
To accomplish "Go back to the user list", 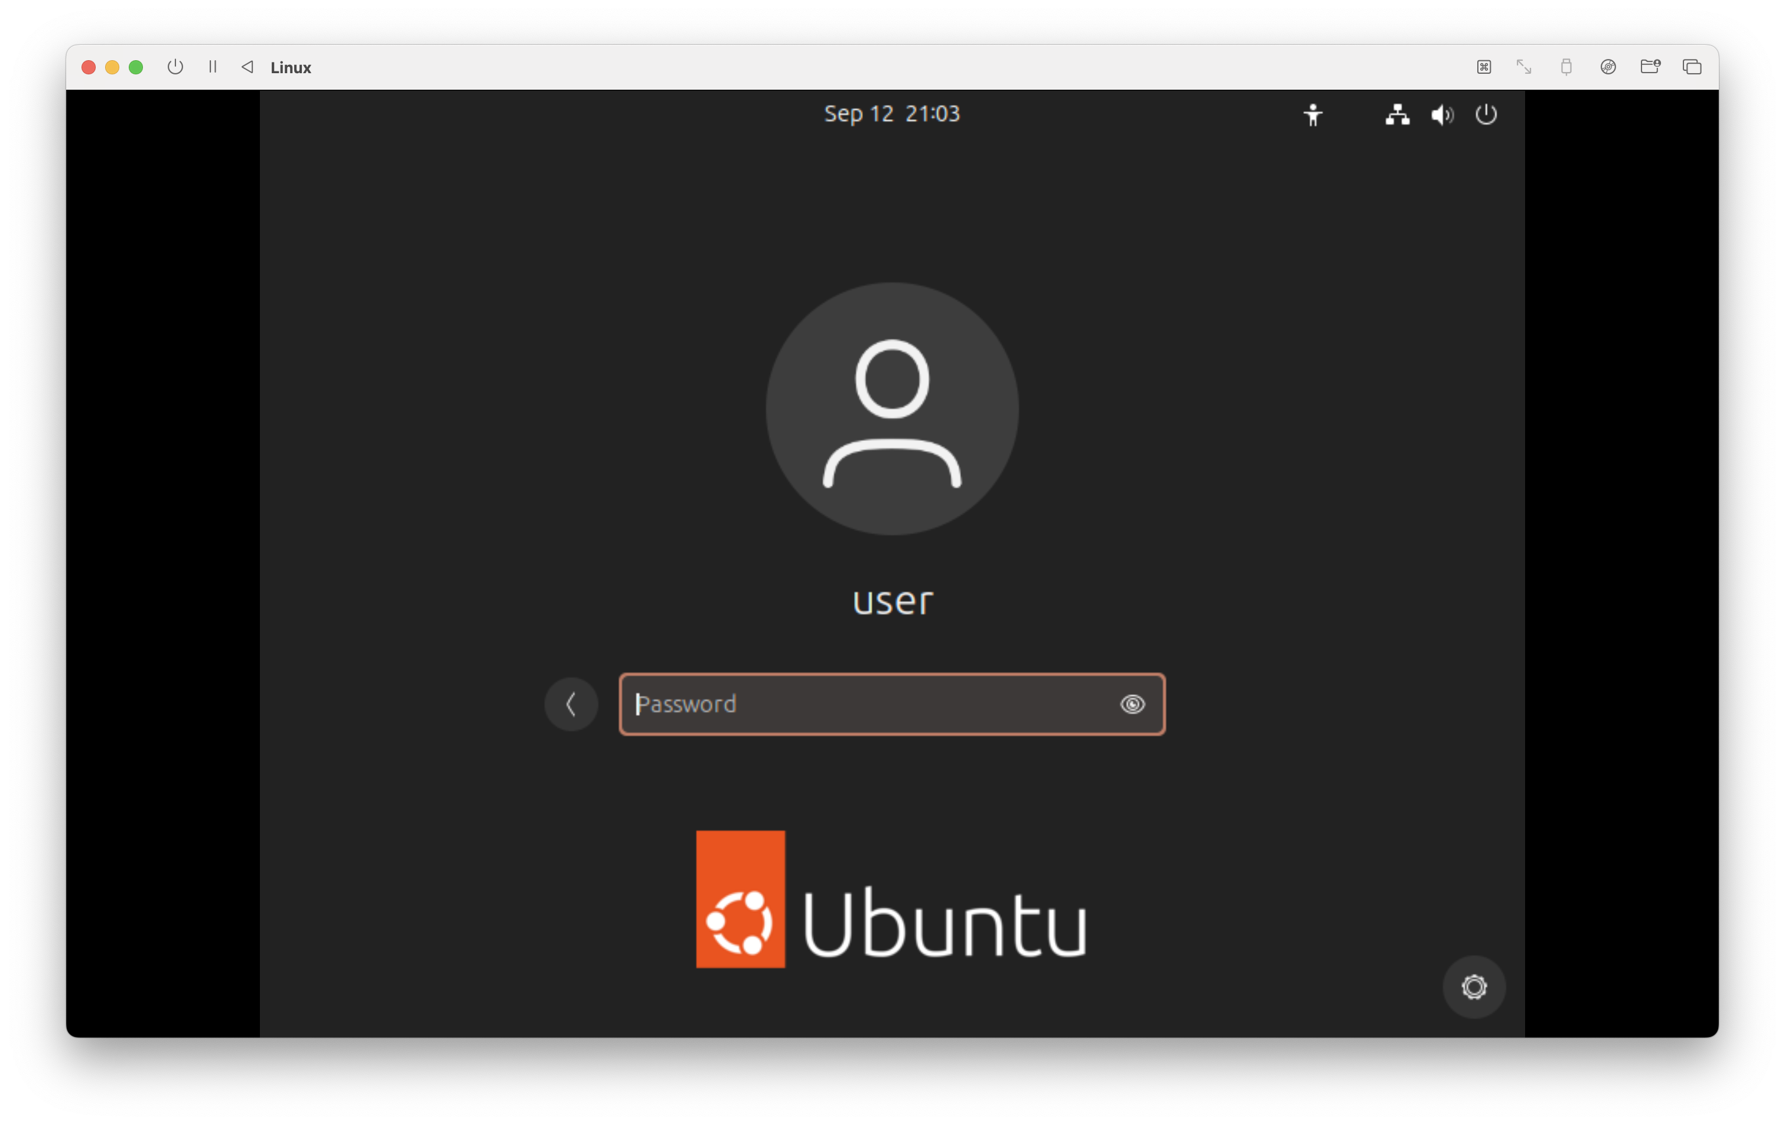I will click(571, 704).
